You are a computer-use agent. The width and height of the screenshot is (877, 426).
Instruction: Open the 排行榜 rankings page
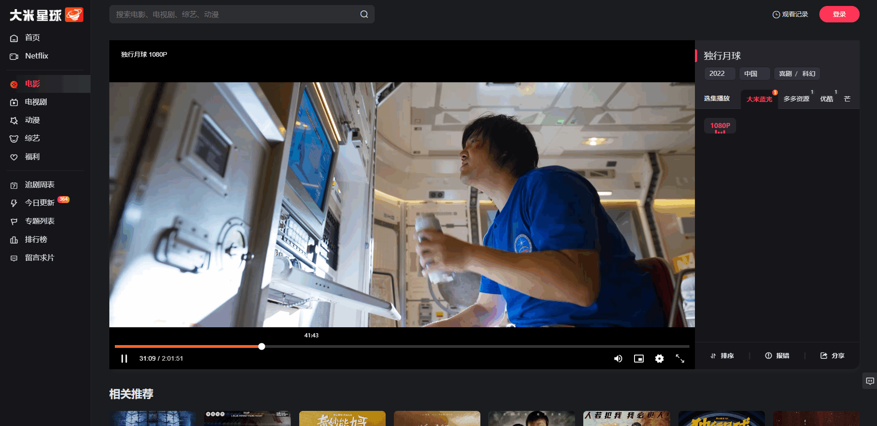[36, 240]
